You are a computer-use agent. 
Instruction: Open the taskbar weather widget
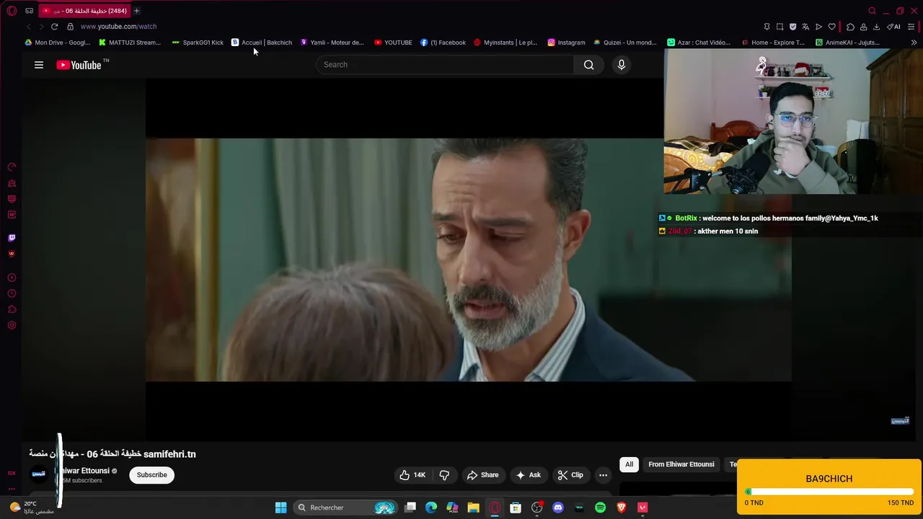32,507
